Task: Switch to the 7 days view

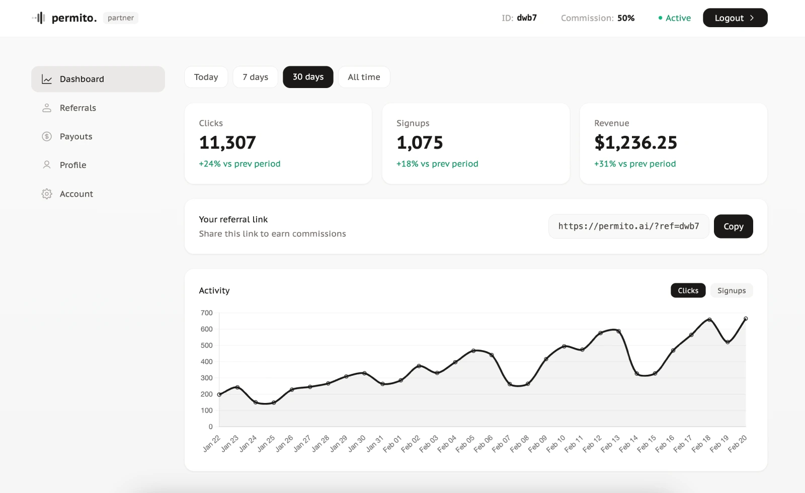Action: pyautogui.click(x=255, y=76)
